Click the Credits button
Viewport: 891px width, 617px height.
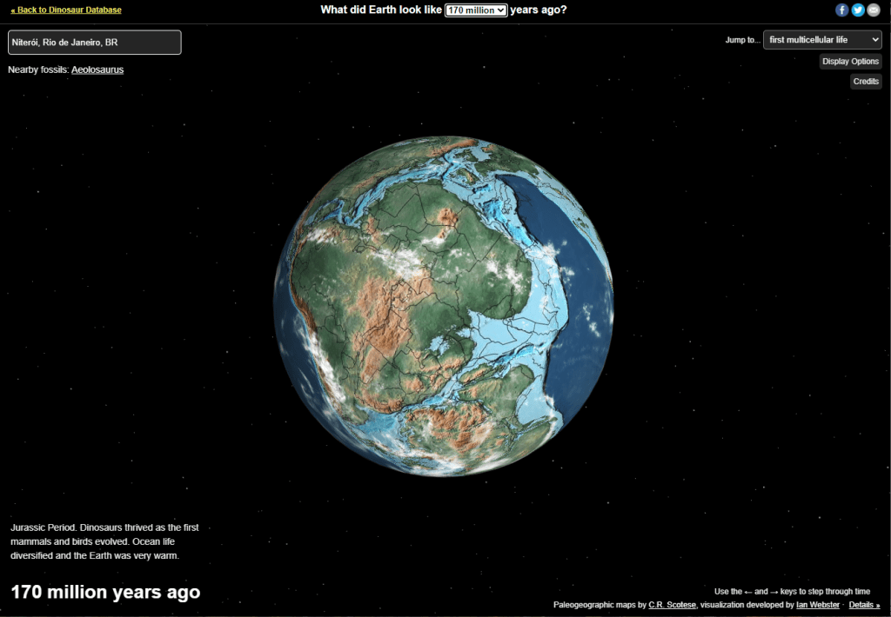(x=866, y=82)
